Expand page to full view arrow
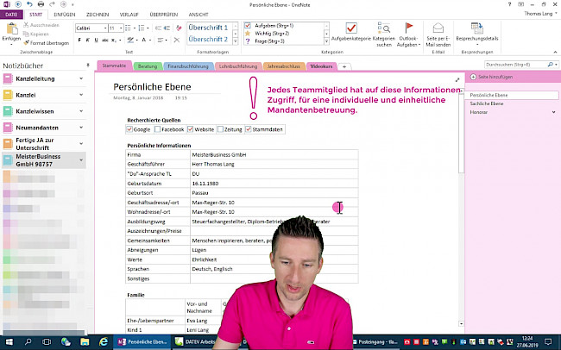This screenshot has width=561, height=350. (x=457, y=80)
